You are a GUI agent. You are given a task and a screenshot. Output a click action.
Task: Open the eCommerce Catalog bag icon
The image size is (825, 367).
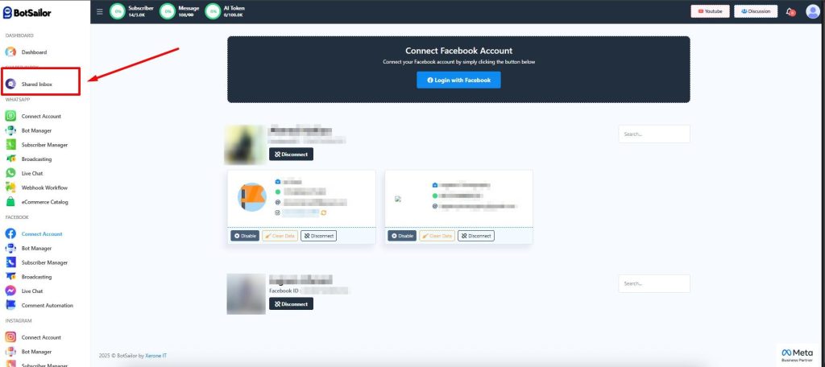(x=10, y=202)
